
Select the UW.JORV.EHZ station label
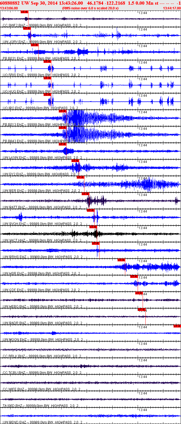click(42, 42)
